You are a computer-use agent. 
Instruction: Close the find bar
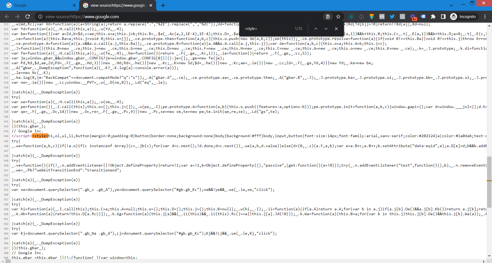336,29
